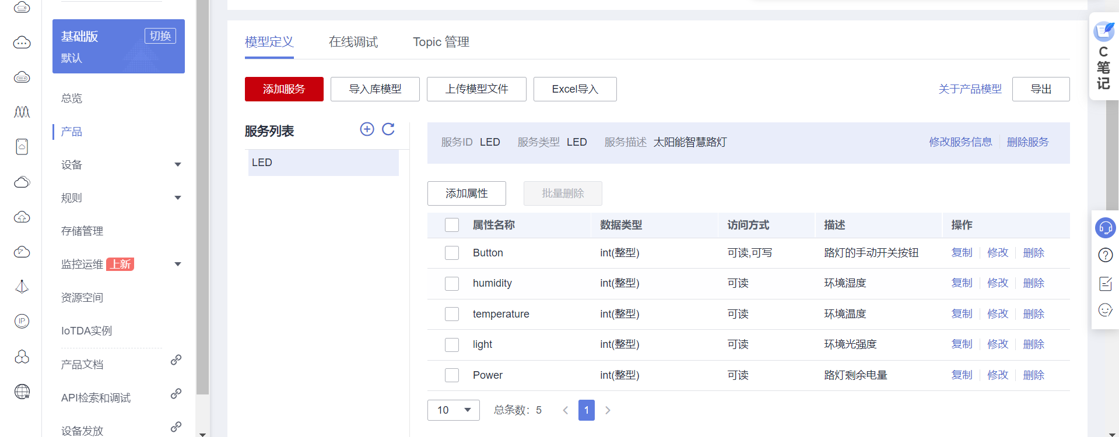Open the product documentation link icon

176,360
